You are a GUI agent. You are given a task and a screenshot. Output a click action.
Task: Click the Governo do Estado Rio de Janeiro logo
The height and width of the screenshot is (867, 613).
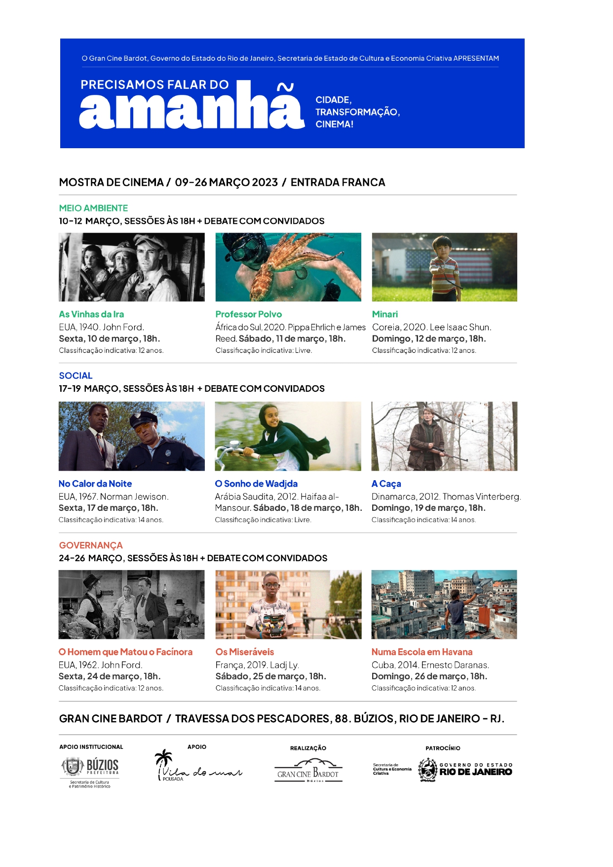click(x=465, y=770)
